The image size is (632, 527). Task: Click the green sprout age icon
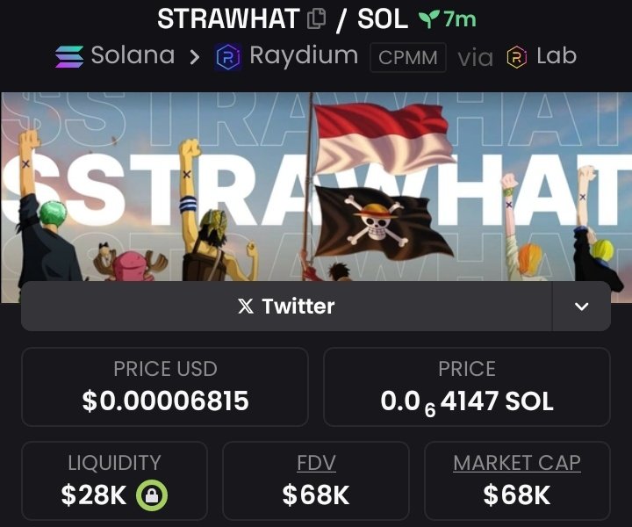(428, 19)
